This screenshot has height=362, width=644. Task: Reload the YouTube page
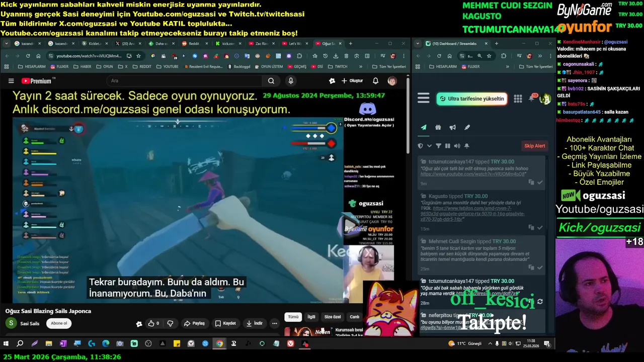tap(28, 56)
